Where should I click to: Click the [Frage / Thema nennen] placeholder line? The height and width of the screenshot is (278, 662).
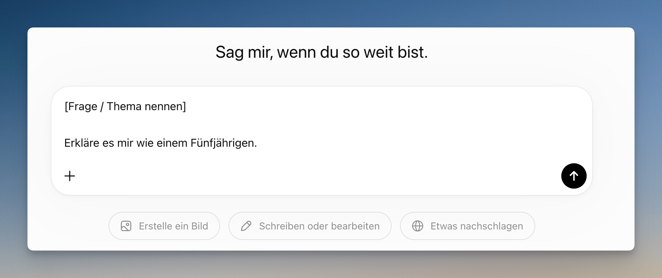point(125,106)
